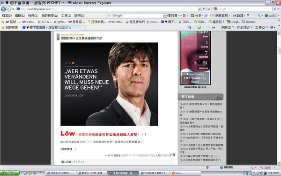Image resolution: width=281 pixels, height=176 pixels.
Task: Click the Home icon in command bar
Action: (190, 27)
